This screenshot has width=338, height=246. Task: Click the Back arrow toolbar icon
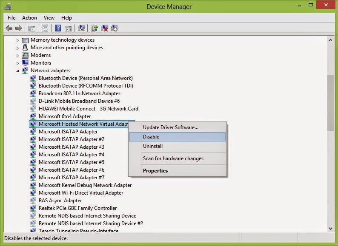point(9,28)
